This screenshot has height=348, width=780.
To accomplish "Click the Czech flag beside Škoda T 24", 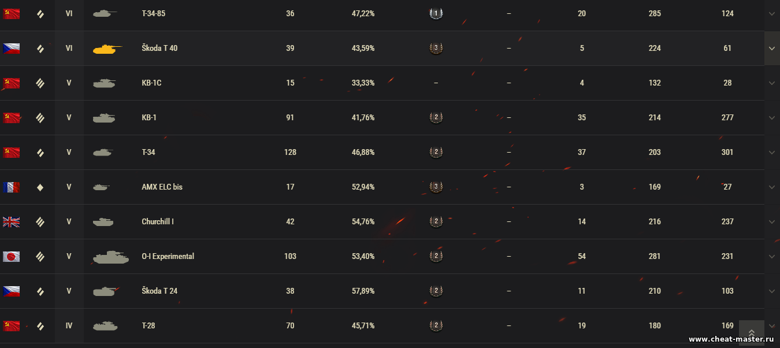I will point(12,291).
